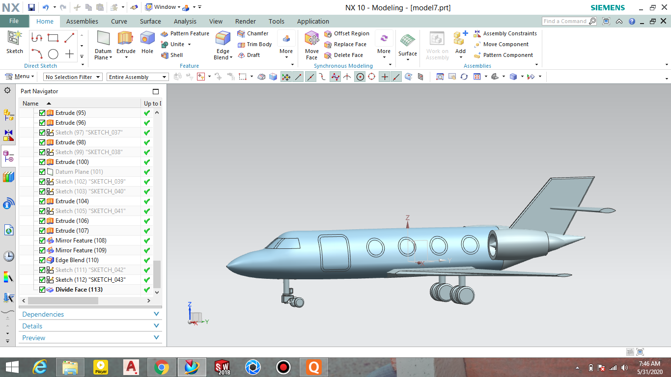Screen dimensions: 671x377
Task: Click the Windows Start button
Action: 12,367
